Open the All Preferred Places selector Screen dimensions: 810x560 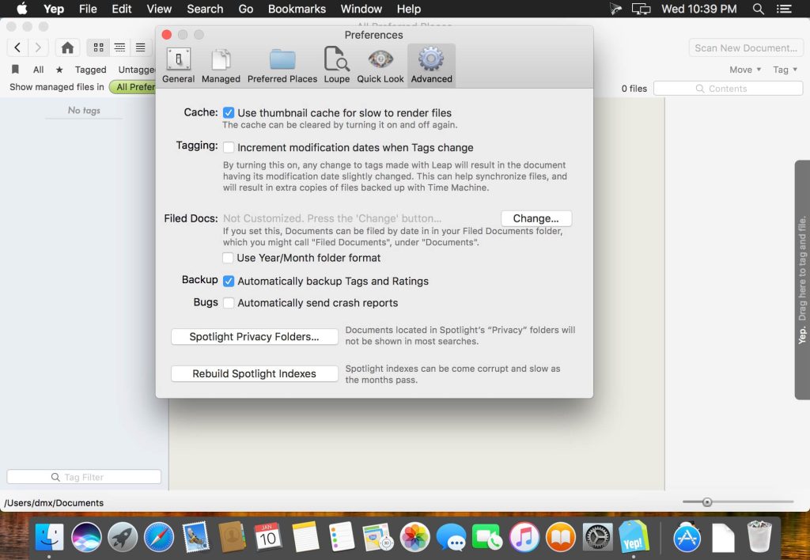click(x=133, y=87)
